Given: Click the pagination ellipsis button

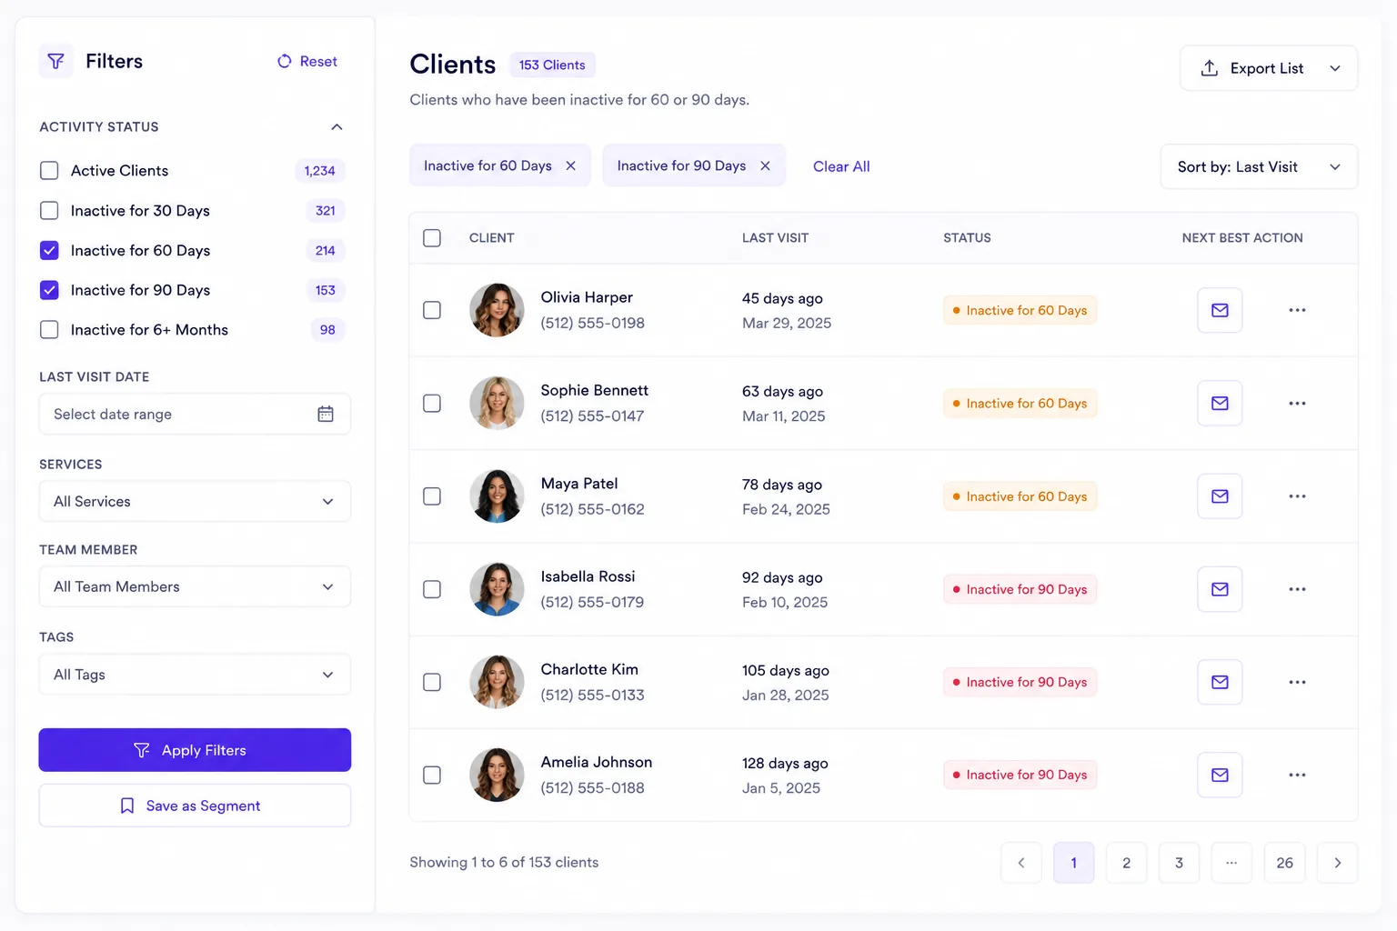Looking at the screenshot, I should [x=1231, y=863].
